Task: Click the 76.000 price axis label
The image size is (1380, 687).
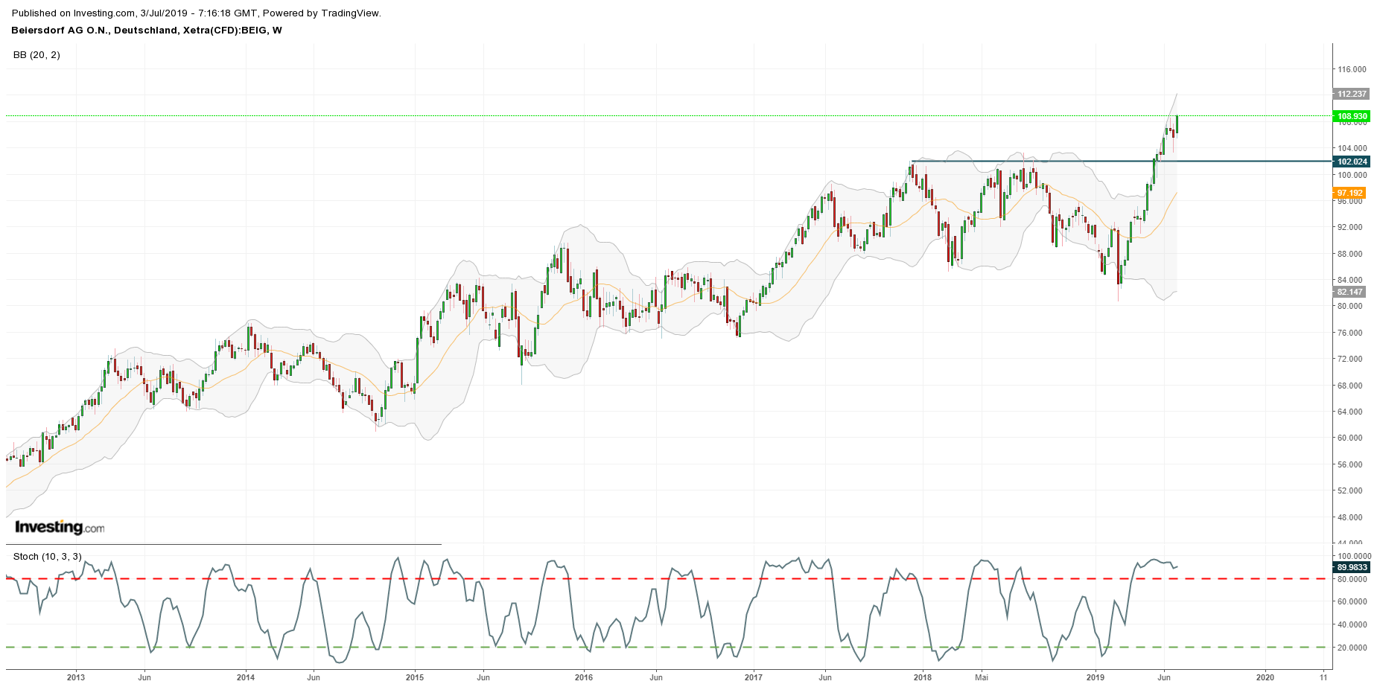Action: pyautogui.click(x=1349, y=333)
